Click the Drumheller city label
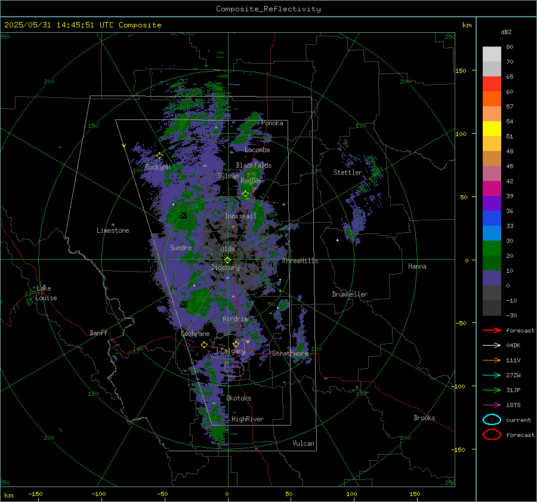This screenshot has width=537, height=502. [x=350, y=294]
